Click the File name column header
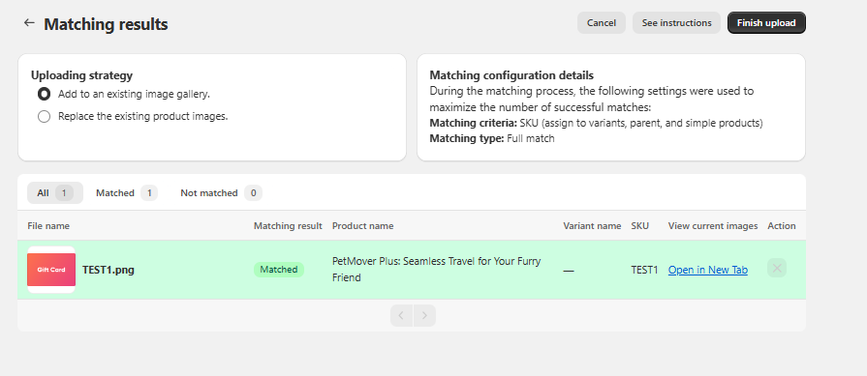The image size is (867, 376). [48, 225]
